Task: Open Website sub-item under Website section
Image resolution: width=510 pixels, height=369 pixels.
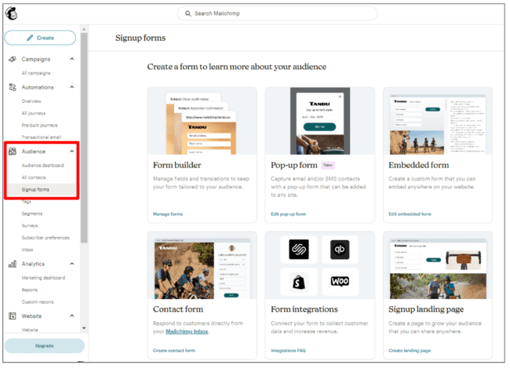Action: click(30, 330)
